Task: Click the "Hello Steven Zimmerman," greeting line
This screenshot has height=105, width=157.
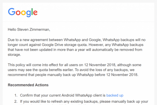Action: pyautogui.click(x=29, y=29)
